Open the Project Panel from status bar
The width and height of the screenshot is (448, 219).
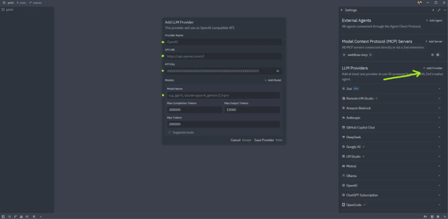click(x=10, y=217)
